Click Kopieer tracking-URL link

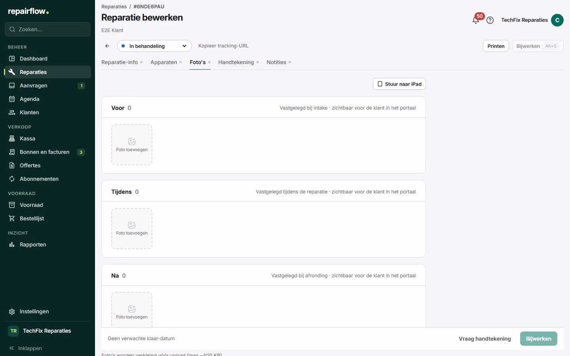(224, 46)
